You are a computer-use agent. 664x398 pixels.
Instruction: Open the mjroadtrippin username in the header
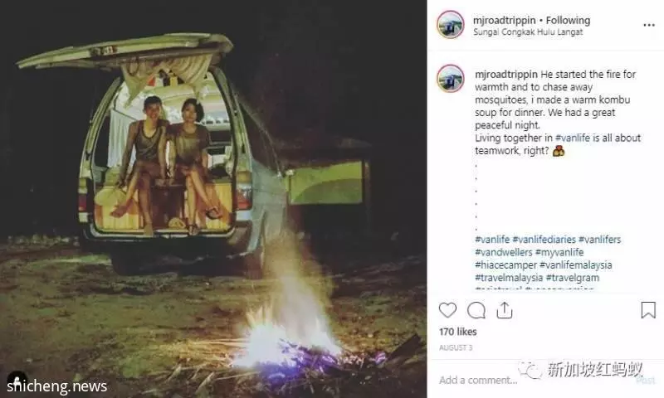[504, 20]
